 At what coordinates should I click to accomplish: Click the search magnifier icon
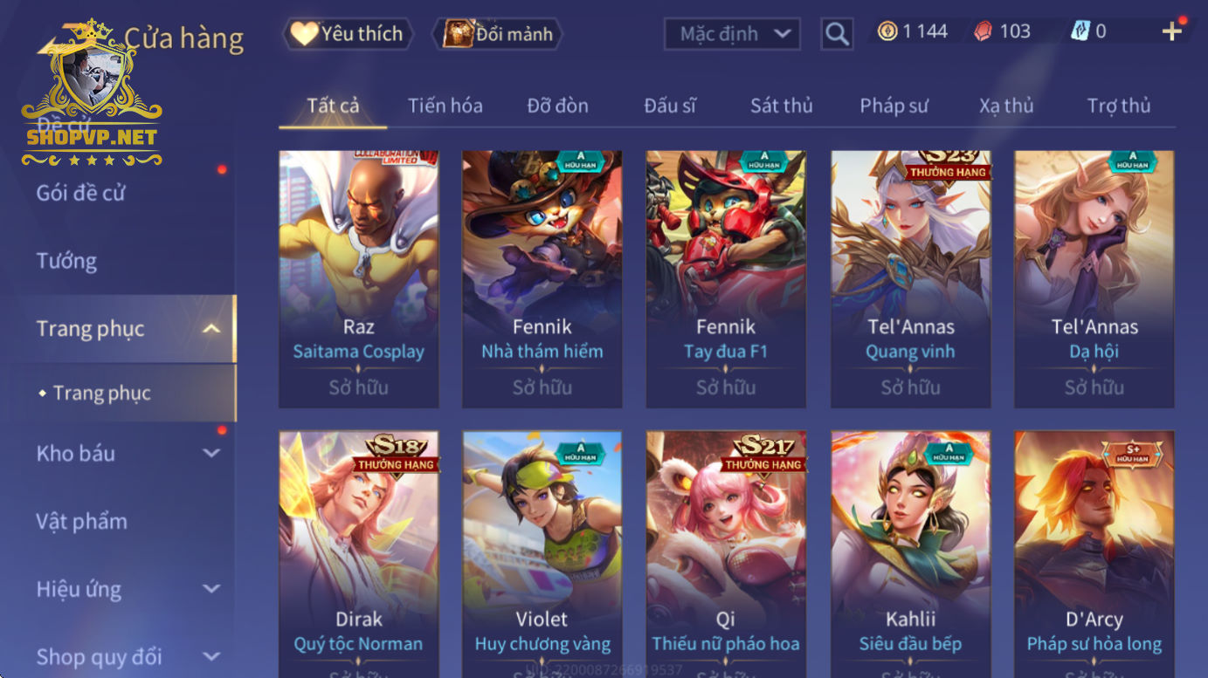[x=837, y=34]
